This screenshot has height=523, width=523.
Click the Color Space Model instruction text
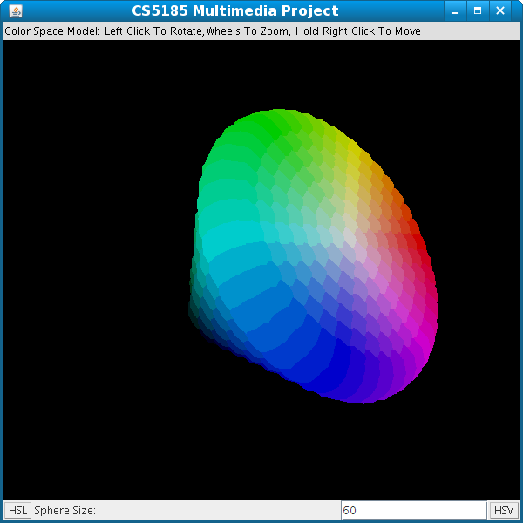coord(213,31)
